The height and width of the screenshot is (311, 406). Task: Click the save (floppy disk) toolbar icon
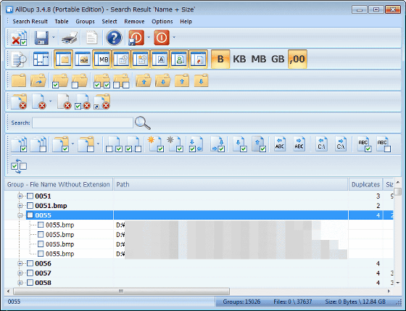41,38
